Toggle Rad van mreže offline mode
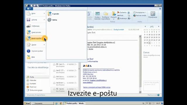The height and width of the screenshot is (105, 187). pos(140,15)
